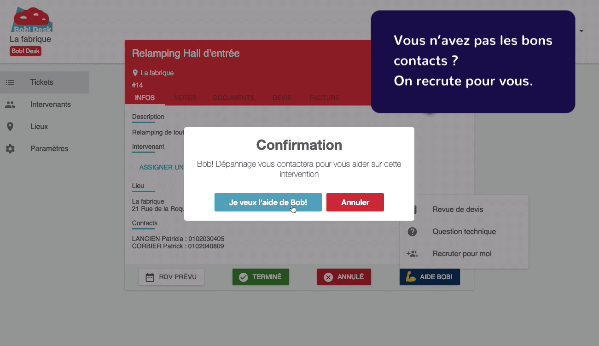
Task: Click the X icon on ANNULÉ button
Action: [x=328, y=277]
